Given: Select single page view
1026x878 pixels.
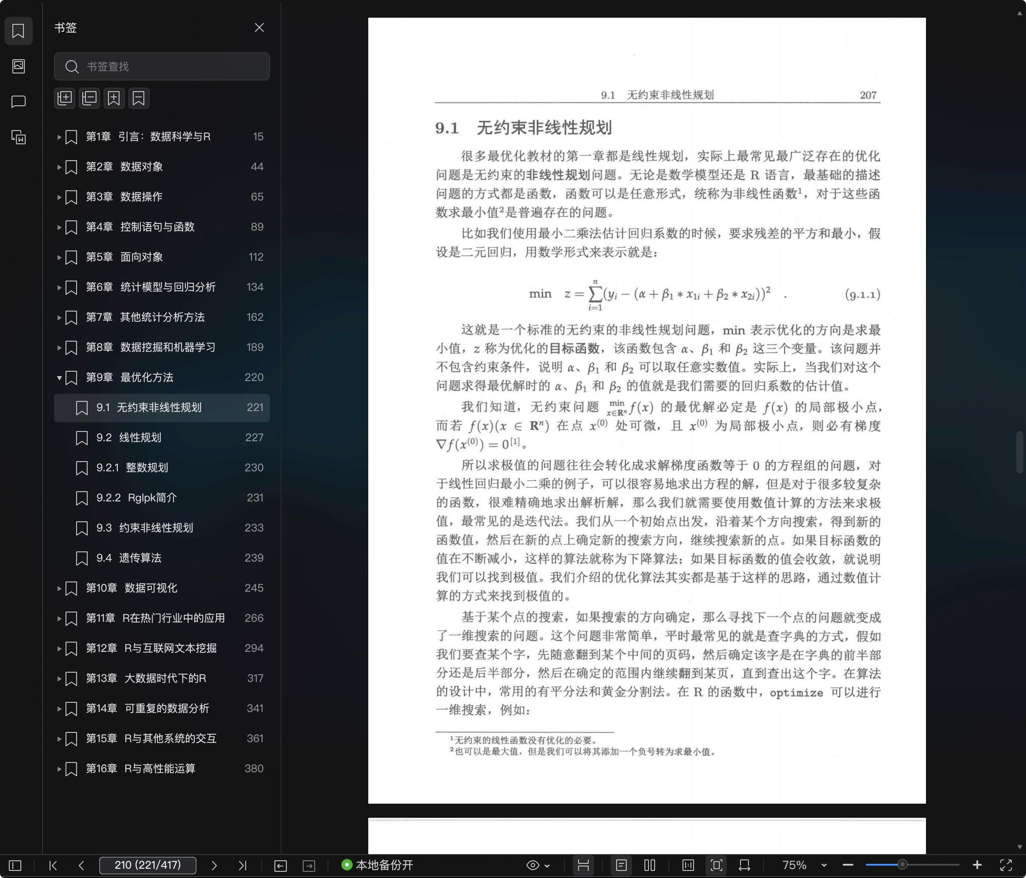Looking at the screenshot, I should point(621,866).
